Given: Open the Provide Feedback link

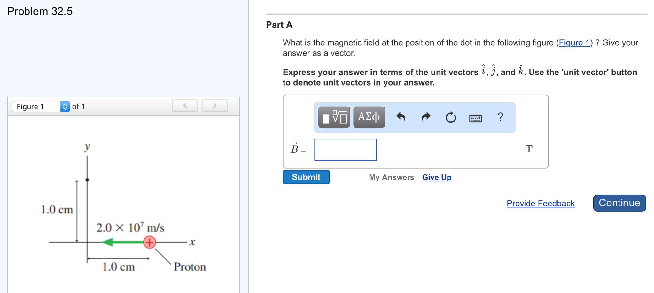Looking at the screenshot, I should pos(540,203).
